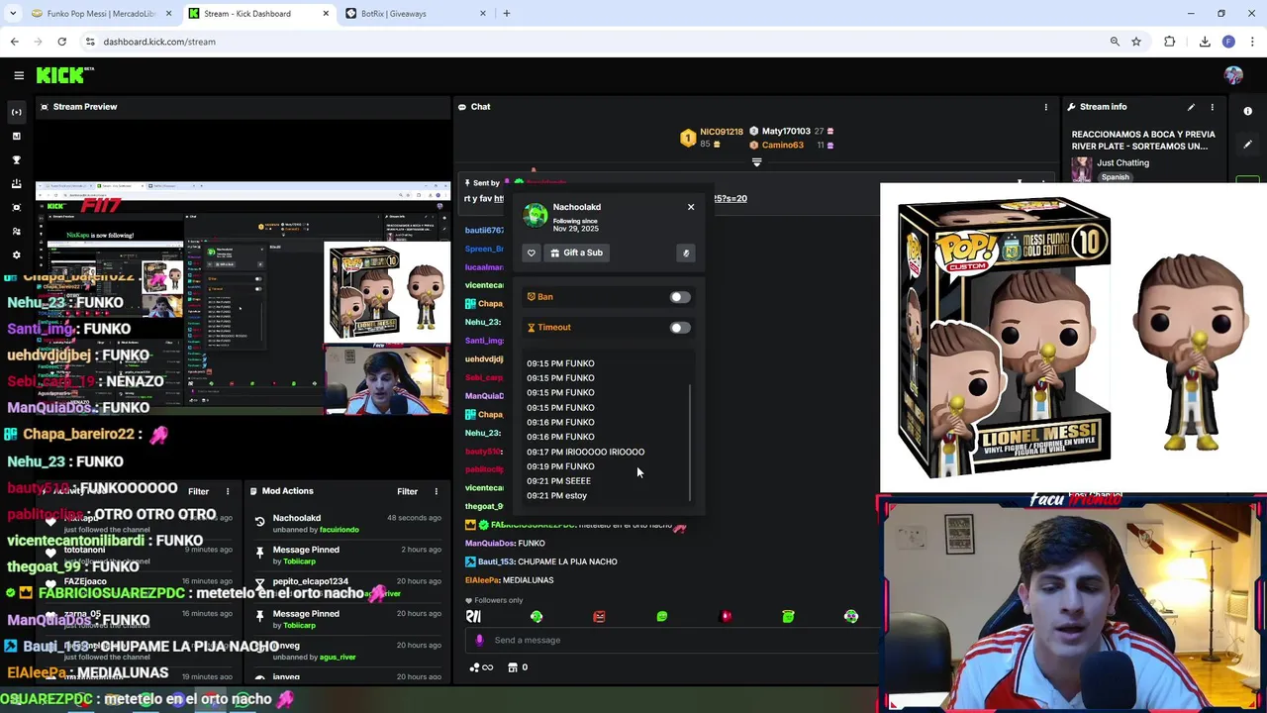
Task: Open Mod Actions options menu
Action: pos(436,491)
